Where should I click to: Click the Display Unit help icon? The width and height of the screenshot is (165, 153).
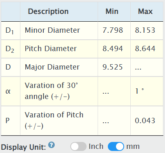(x=52, y=145)
